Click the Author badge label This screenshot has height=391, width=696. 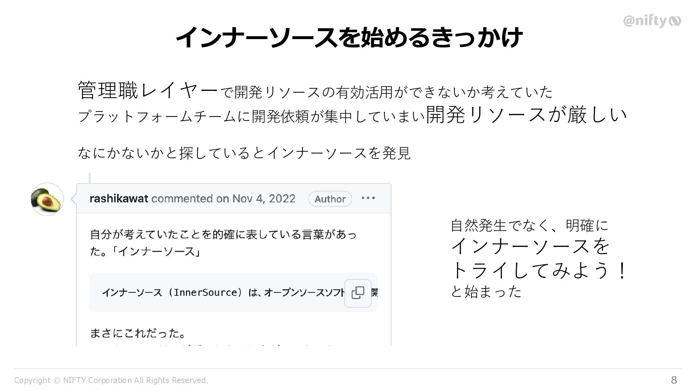[330, 199]
